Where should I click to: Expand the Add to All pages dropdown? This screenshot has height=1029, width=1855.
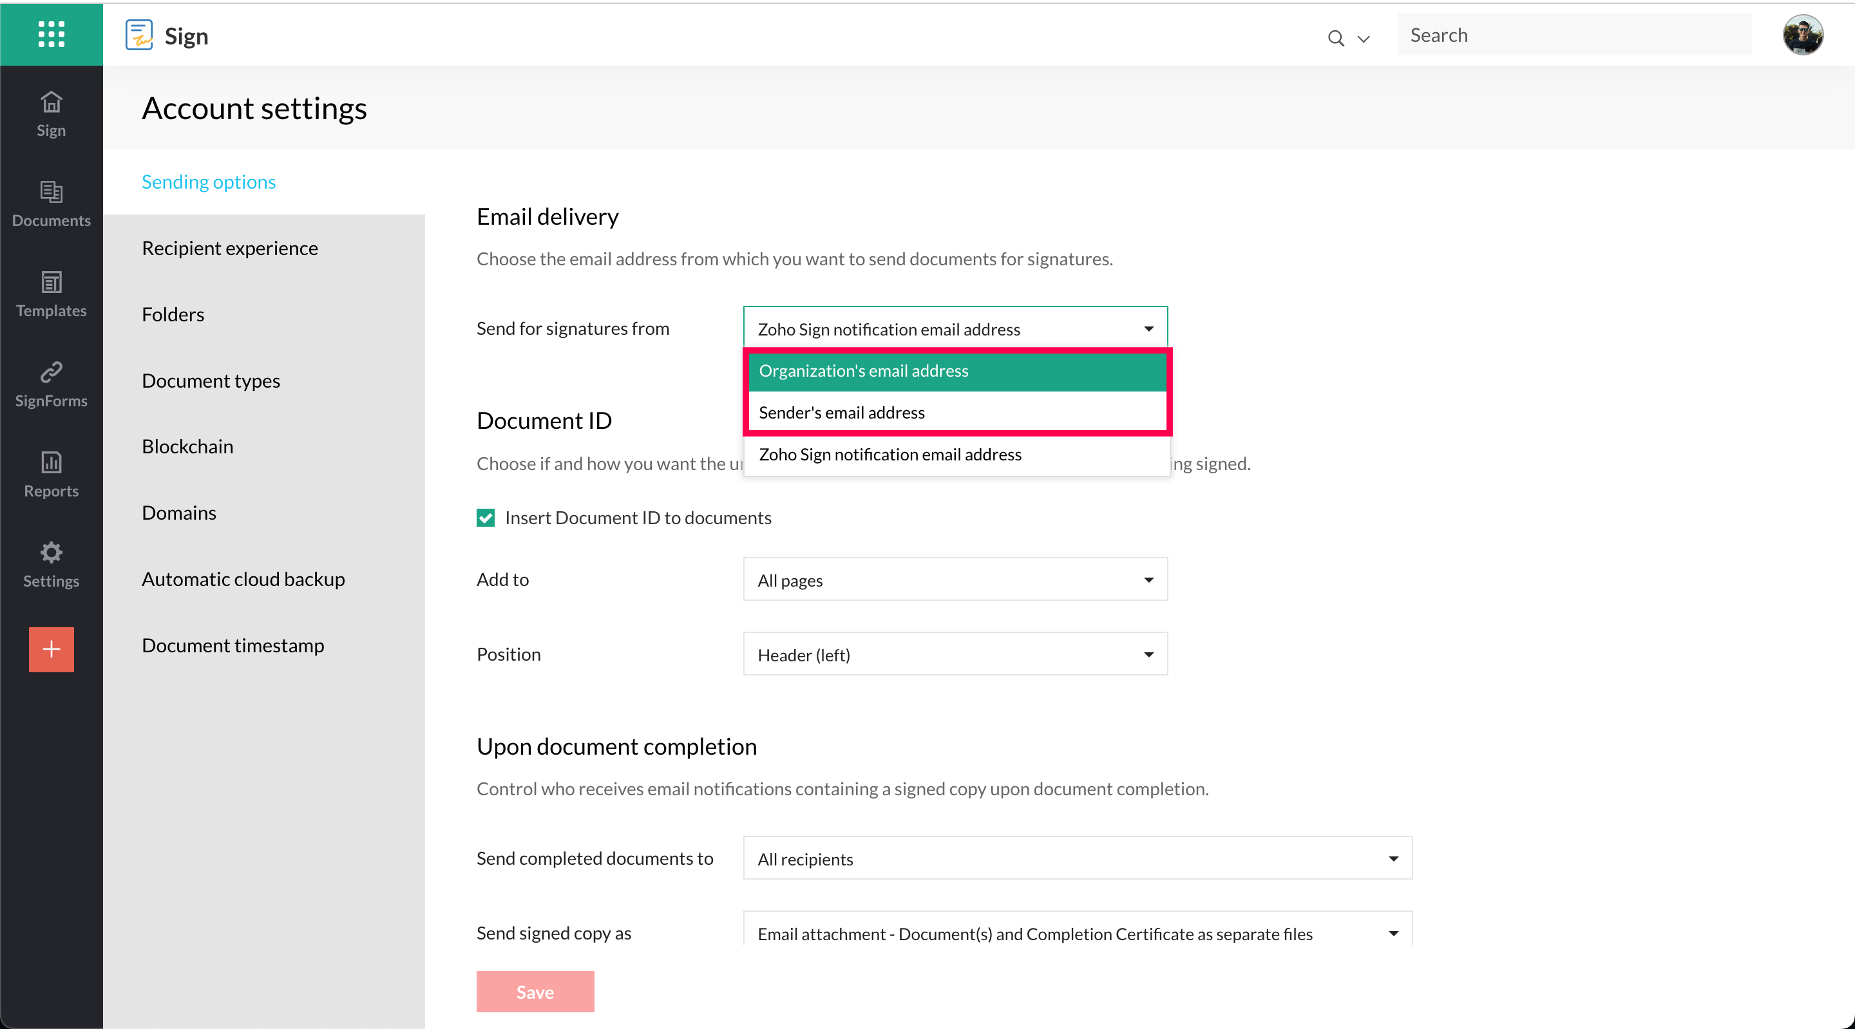click(955, 580)
